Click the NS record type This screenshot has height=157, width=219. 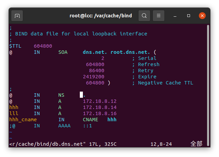point(61,95)
